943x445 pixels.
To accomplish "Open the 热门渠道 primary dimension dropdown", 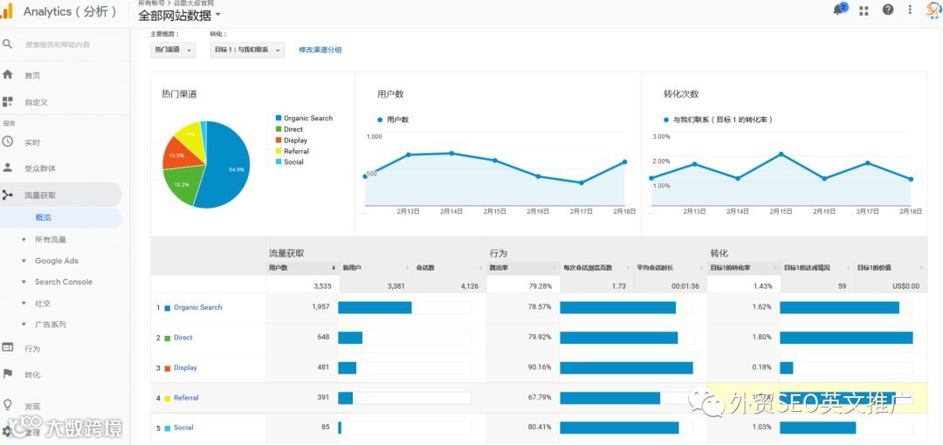I will [x=173, y=50].
